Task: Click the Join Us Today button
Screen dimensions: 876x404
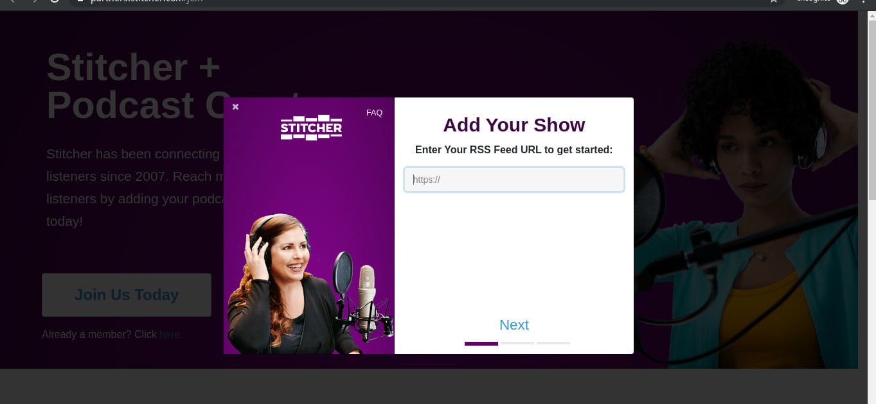Action: point(127,295)
